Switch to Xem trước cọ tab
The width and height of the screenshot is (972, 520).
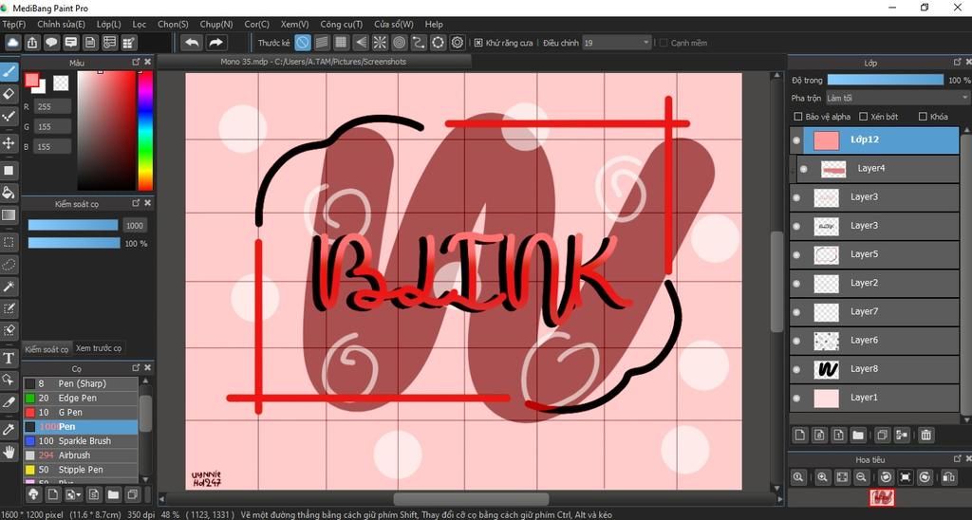click(x=99, y=348)
